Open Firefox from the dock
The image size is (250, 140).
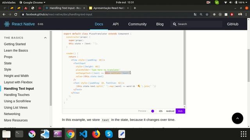pyautogui.click(x=96, y=134)
